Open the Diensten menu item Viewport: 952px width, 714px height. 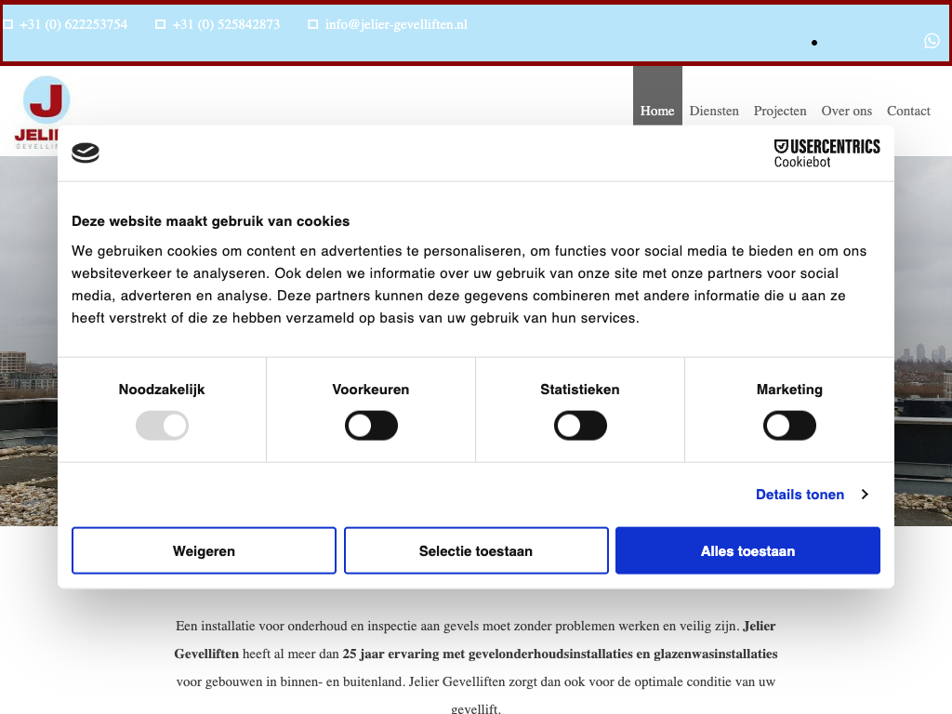click(x=714, y=111)
